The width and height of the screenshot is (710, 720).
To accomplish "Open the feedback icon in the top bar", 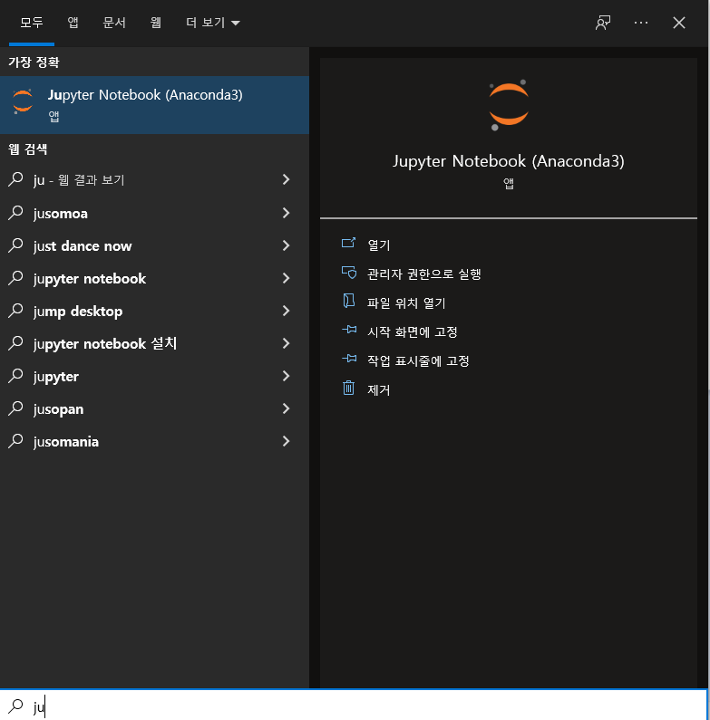I will coord(603,23).
